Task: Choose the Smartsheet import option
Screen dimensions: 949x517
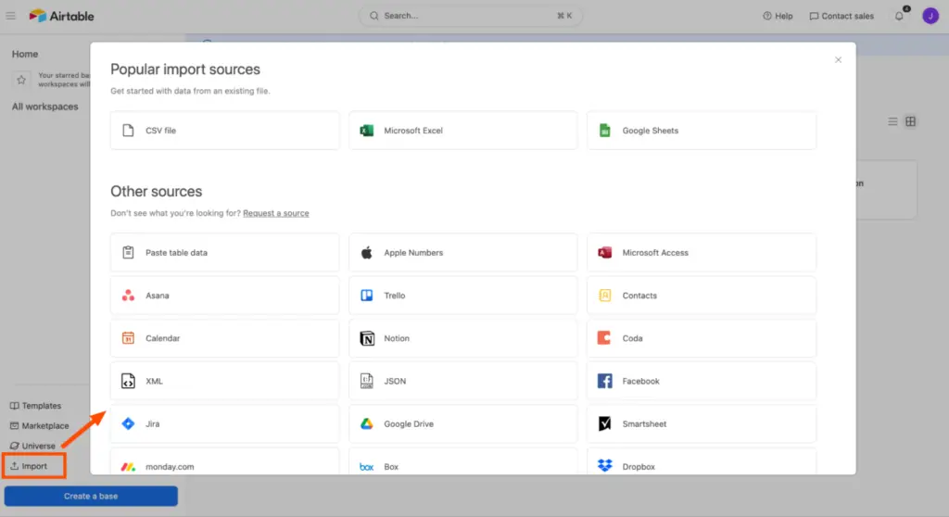Action: pos(702,423)
